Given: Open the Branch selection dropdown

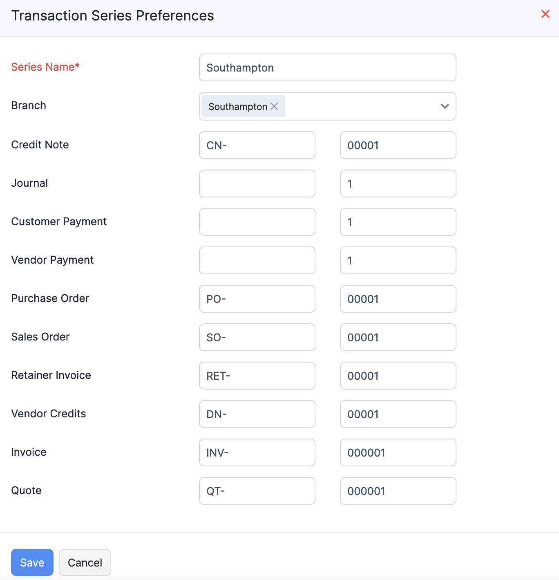Looking at the screenshot, I should [368, 106].
